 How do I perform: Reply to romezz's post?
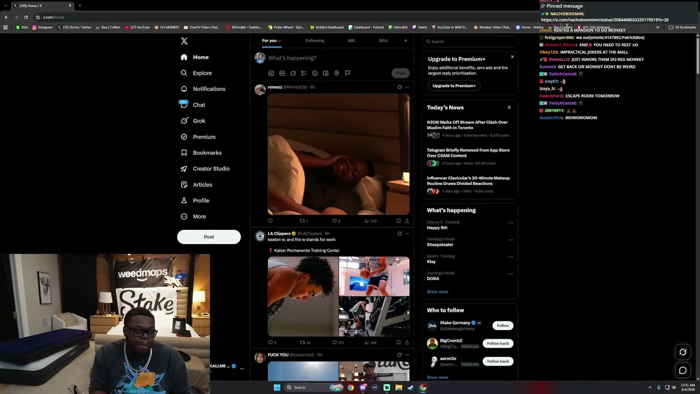coord(270,221)
